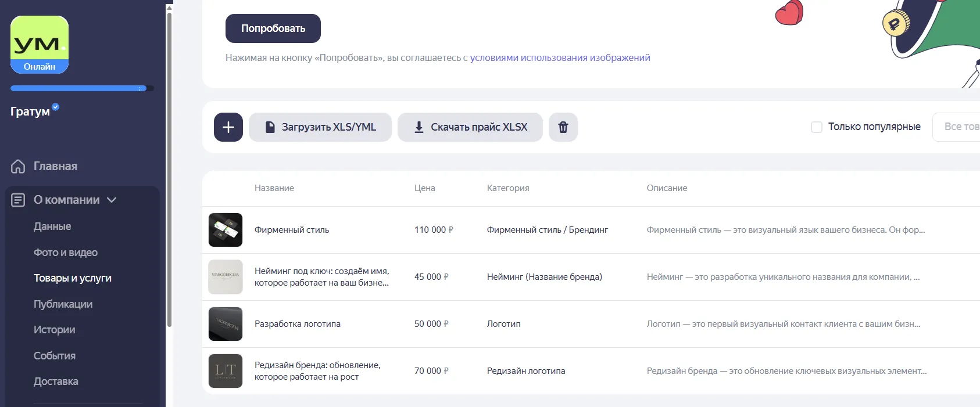980x407 pixels.
Task: Open the Все товары filter dropdown
Action: click(958, 127)
